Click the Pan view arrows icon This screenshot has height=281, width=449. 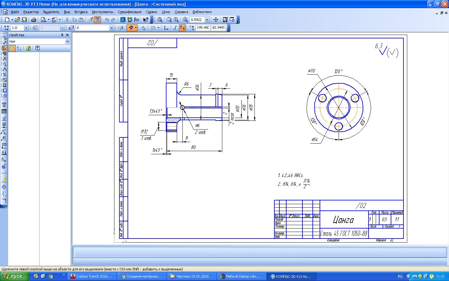point(216,20)
